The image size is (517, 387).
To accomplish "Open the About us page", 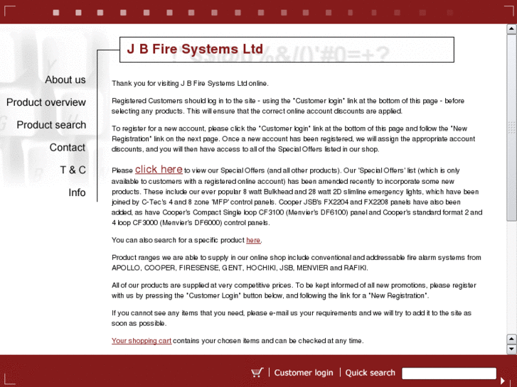I will tap(65, 80).
